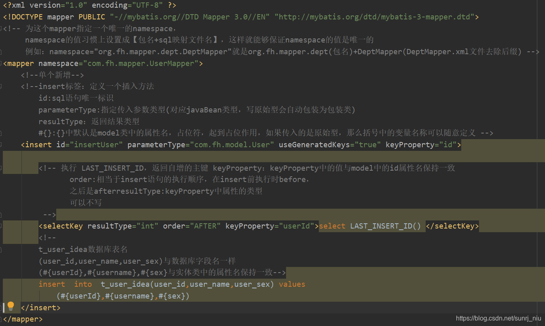Click the 与实体类中的属性名保持一致 comment line
This screenshot has width=545, height=326.
coord(162,273)
